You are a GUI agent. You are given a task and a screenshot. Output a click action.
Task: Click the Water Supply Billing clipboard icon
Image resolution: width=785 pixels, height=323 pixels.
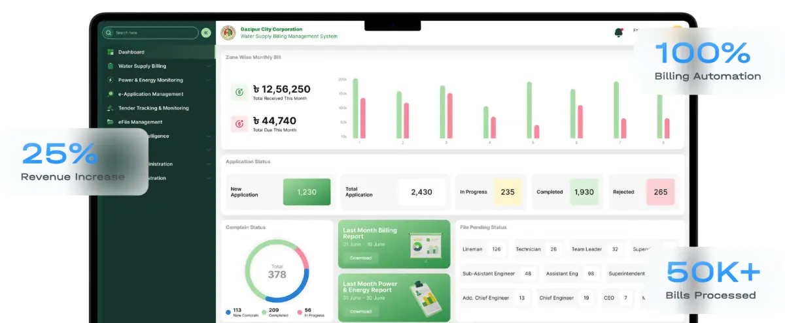111,66
